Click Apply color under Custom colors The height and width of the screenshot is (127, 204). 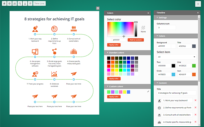114,97
